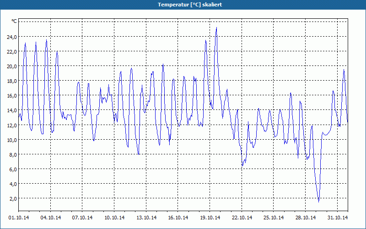Click the 04.10.14 date label
The image size is (366, 229).
point(51,218)
